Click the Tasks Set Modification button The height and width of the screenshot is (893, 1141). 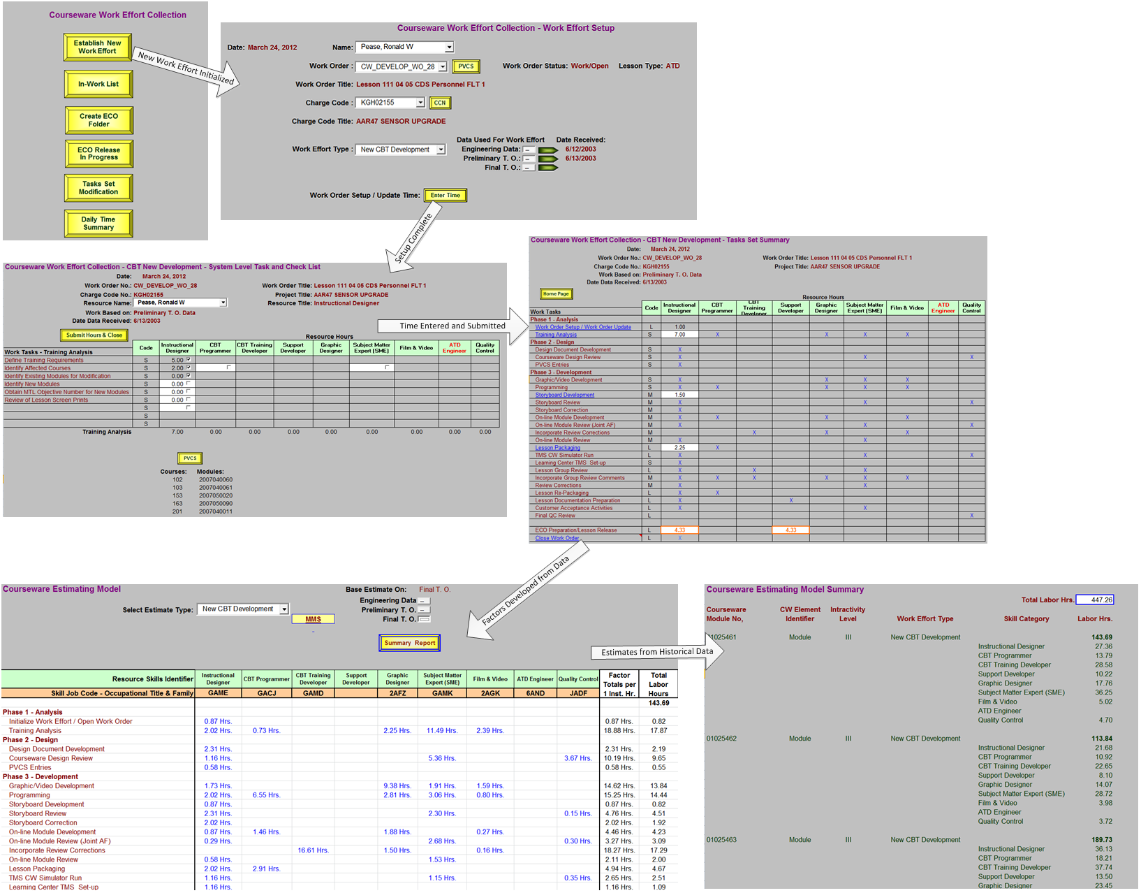click(98, 188)
